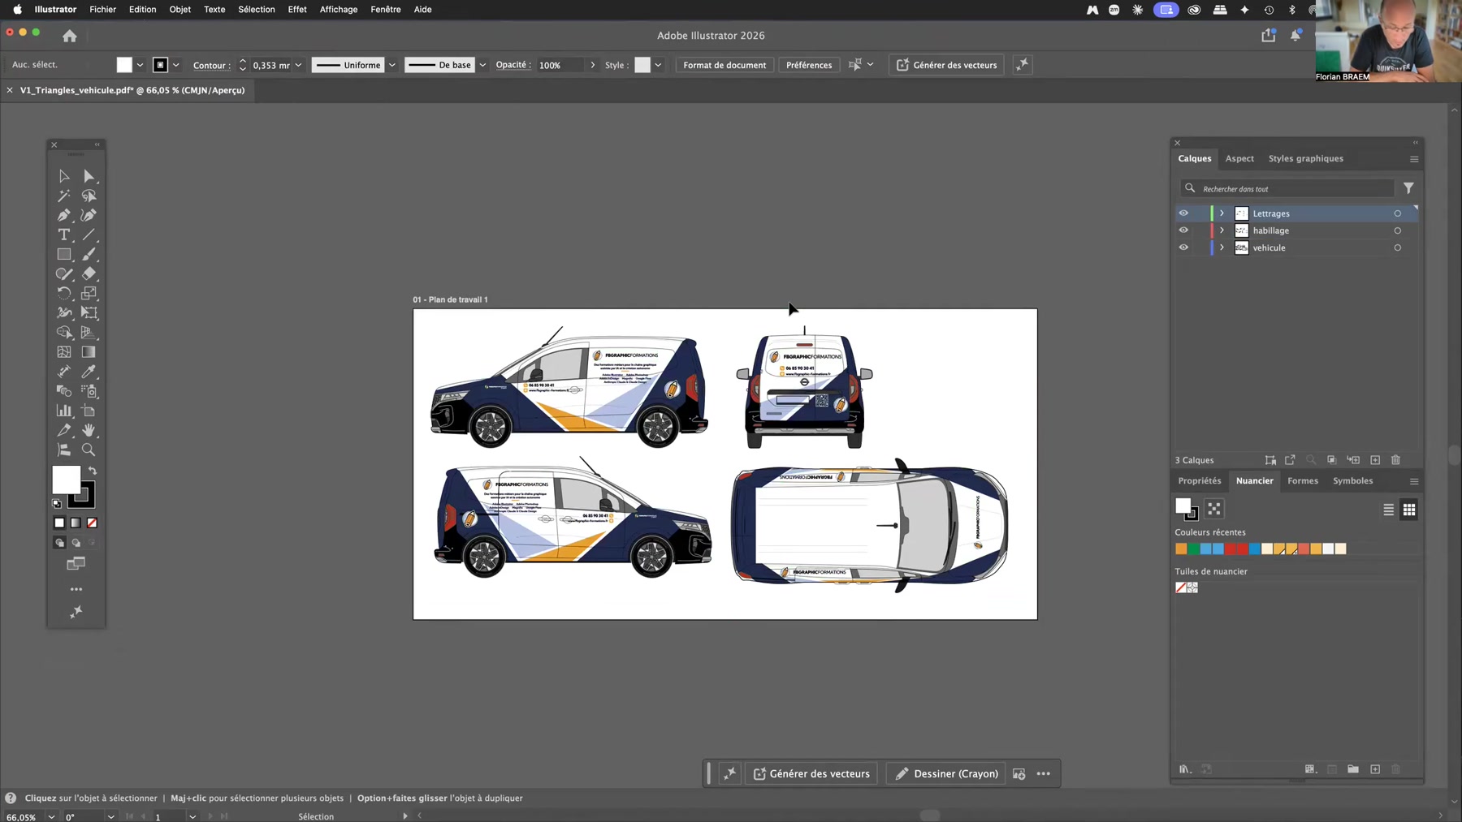Select the Rectangle tool

63,254
